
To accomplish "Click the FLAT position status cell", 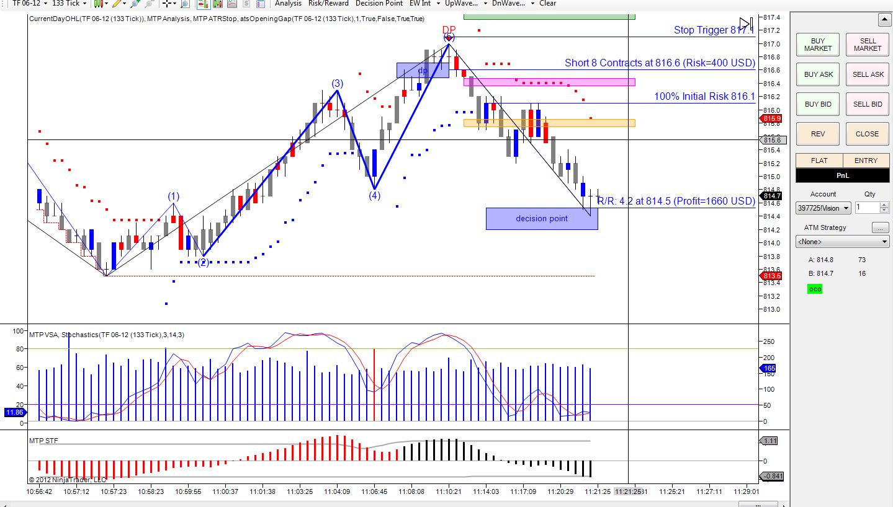I will 819,161.
